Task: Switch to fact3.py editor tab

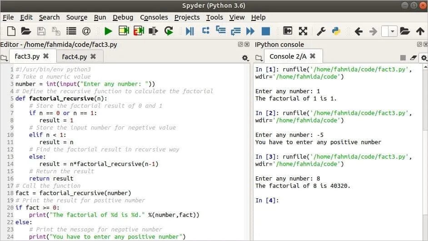Action: click(27, 56)
